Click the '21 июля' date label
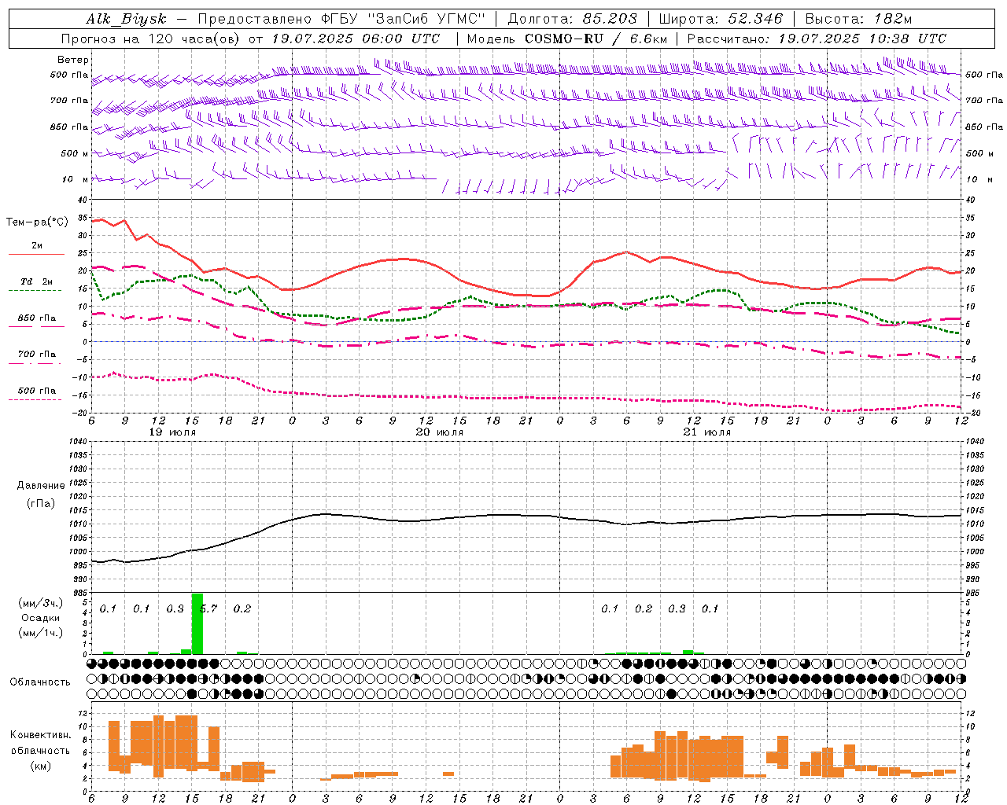This screenshot has width=1007, height=805. [x=706, y=432]
